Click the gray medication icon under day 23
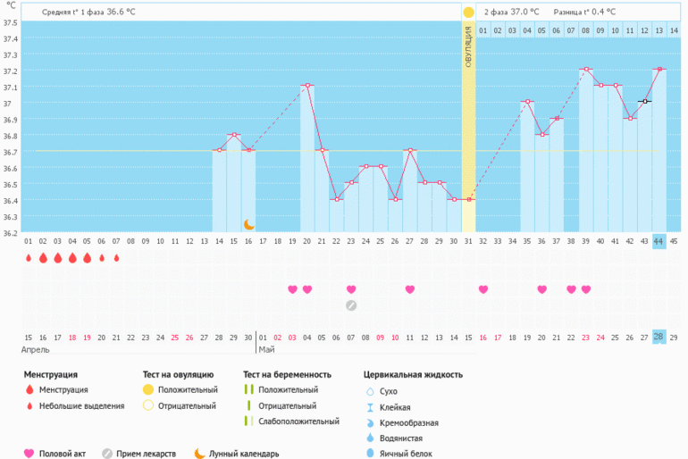The height and width of the screenshot is (459, 688). point(351,305)
